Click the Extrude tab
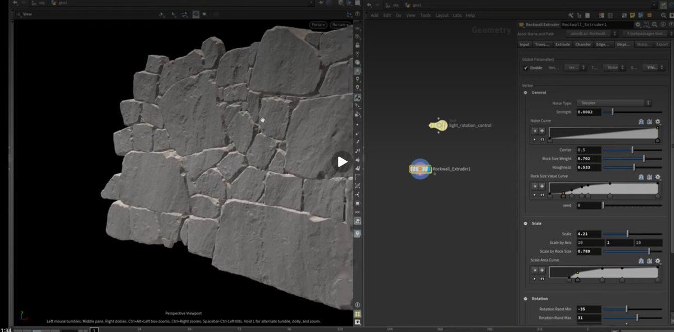This screenshot has width=674, height=332. click(562, 44)
